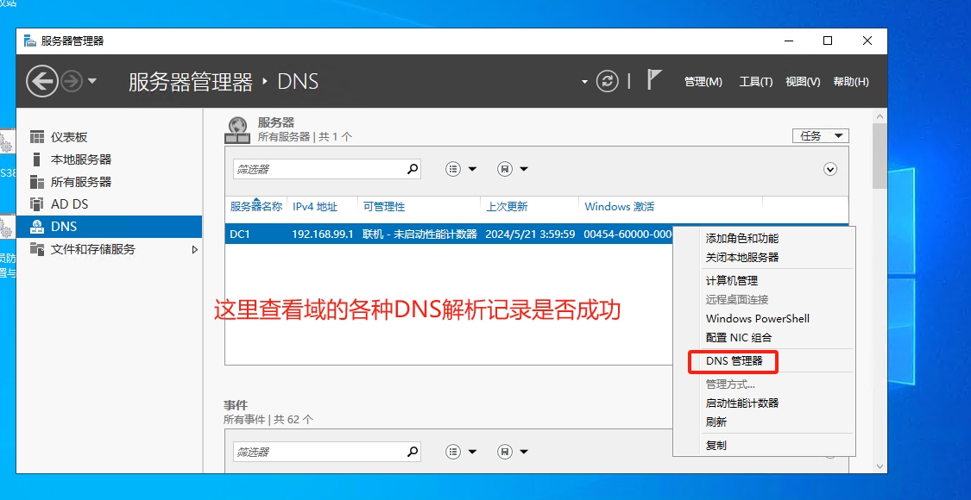This screenshot has width=971, height=500.
Task: Click the 仪表板 grid icon
Action: pos(37,137)
